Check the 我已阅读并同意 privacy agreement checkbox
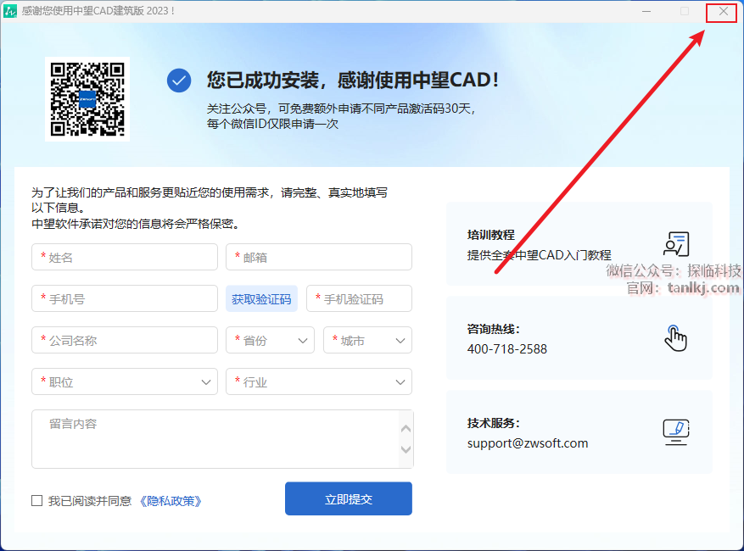The width and height of the screenshot is (744, 551). [37, 501]
